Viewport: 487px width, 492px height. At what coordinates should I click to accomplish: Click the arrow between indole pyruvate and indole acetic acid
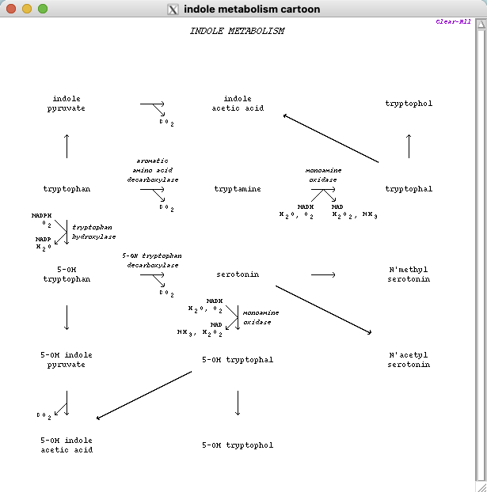[152, 104]
